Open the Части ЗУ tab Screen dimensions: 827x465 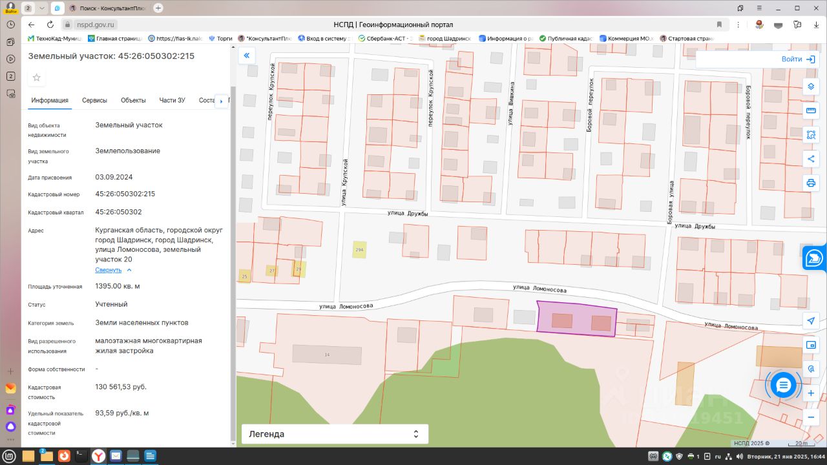[172, 100]
